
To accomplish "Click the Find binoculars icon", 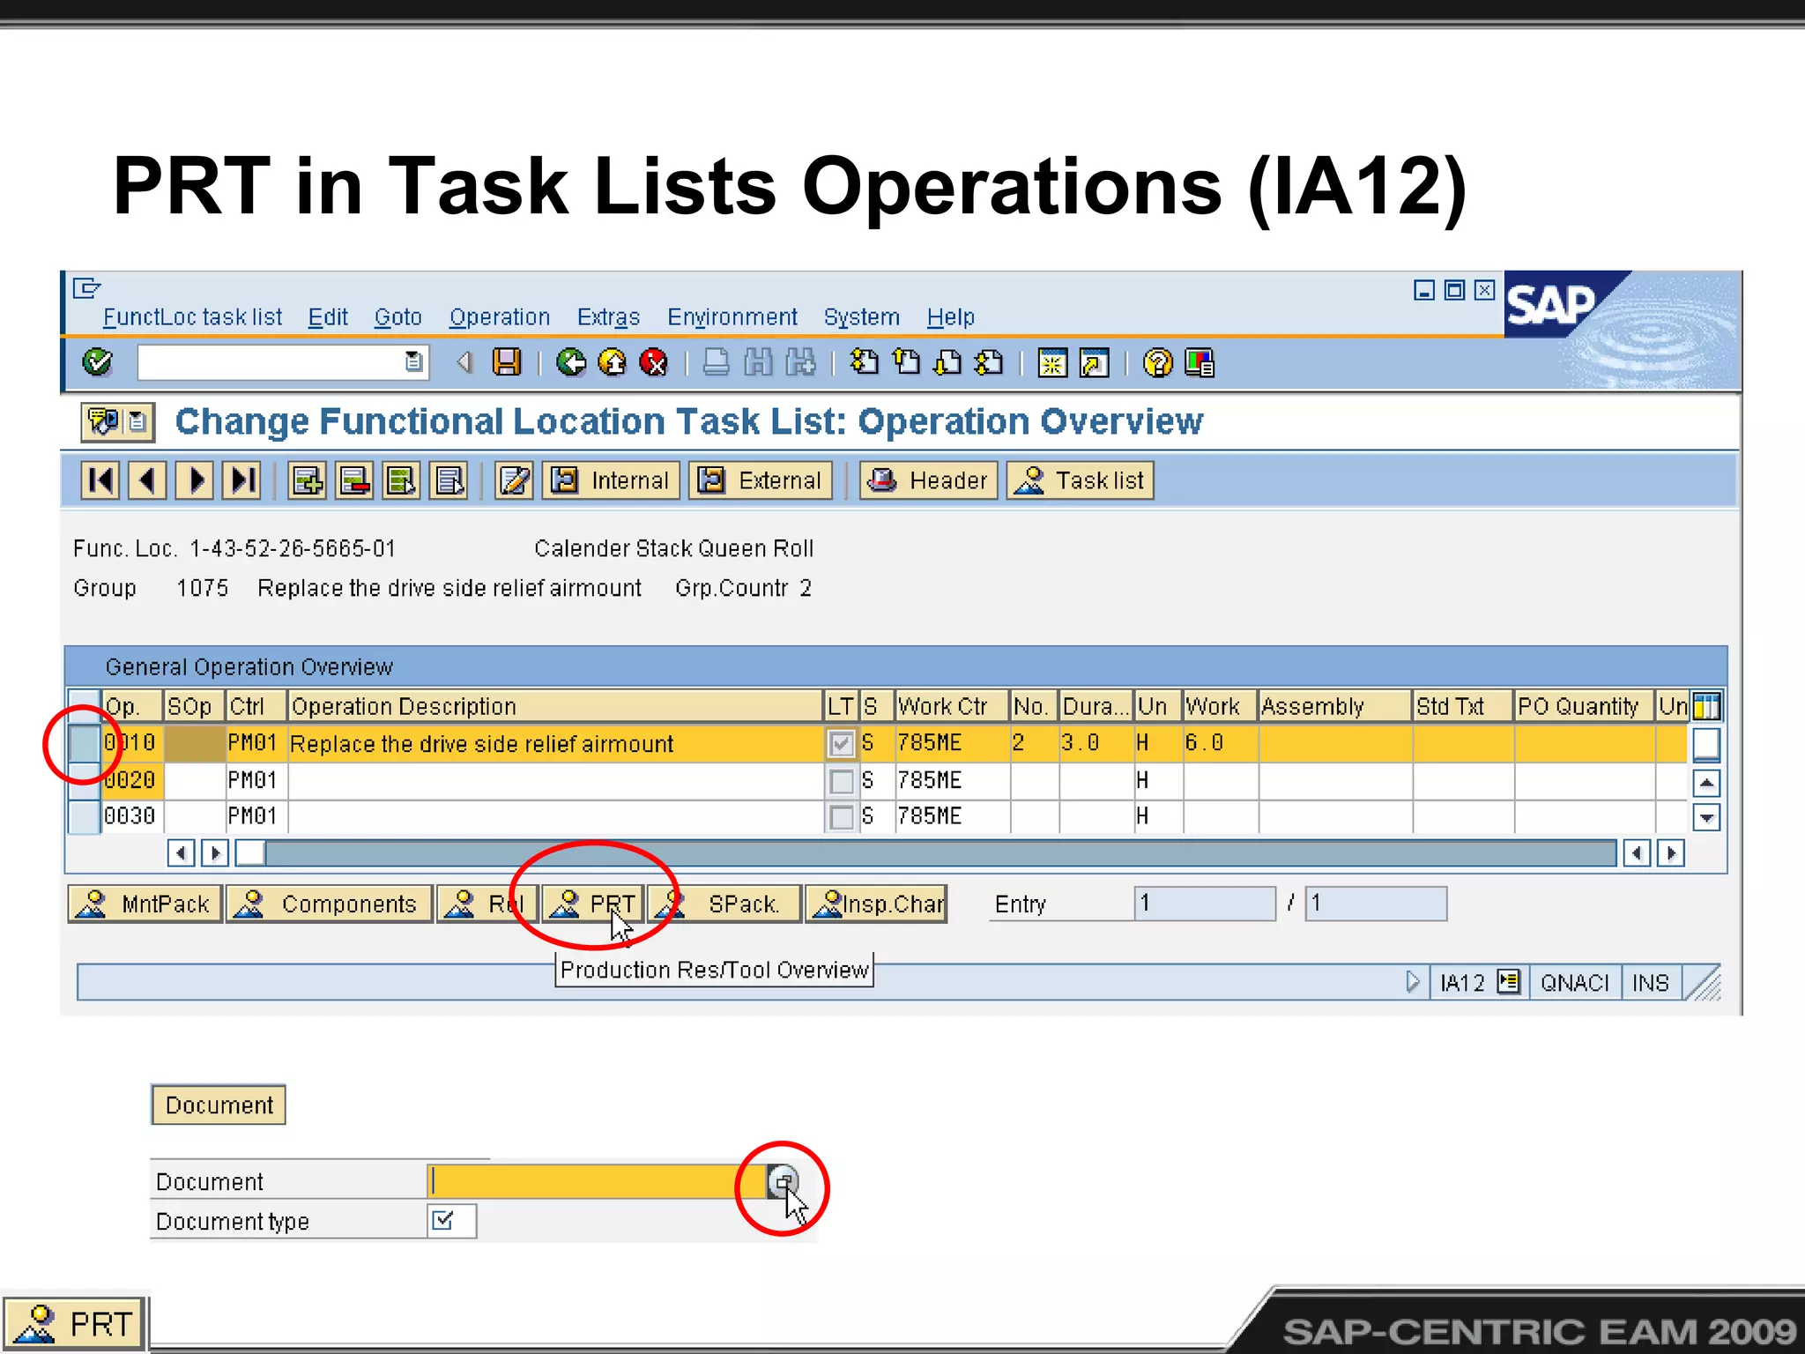I will (758, 362).
